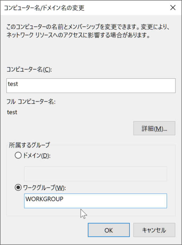Click the description paragraph at top
Viewport: 182px width, 245px height.
[88, 31]
